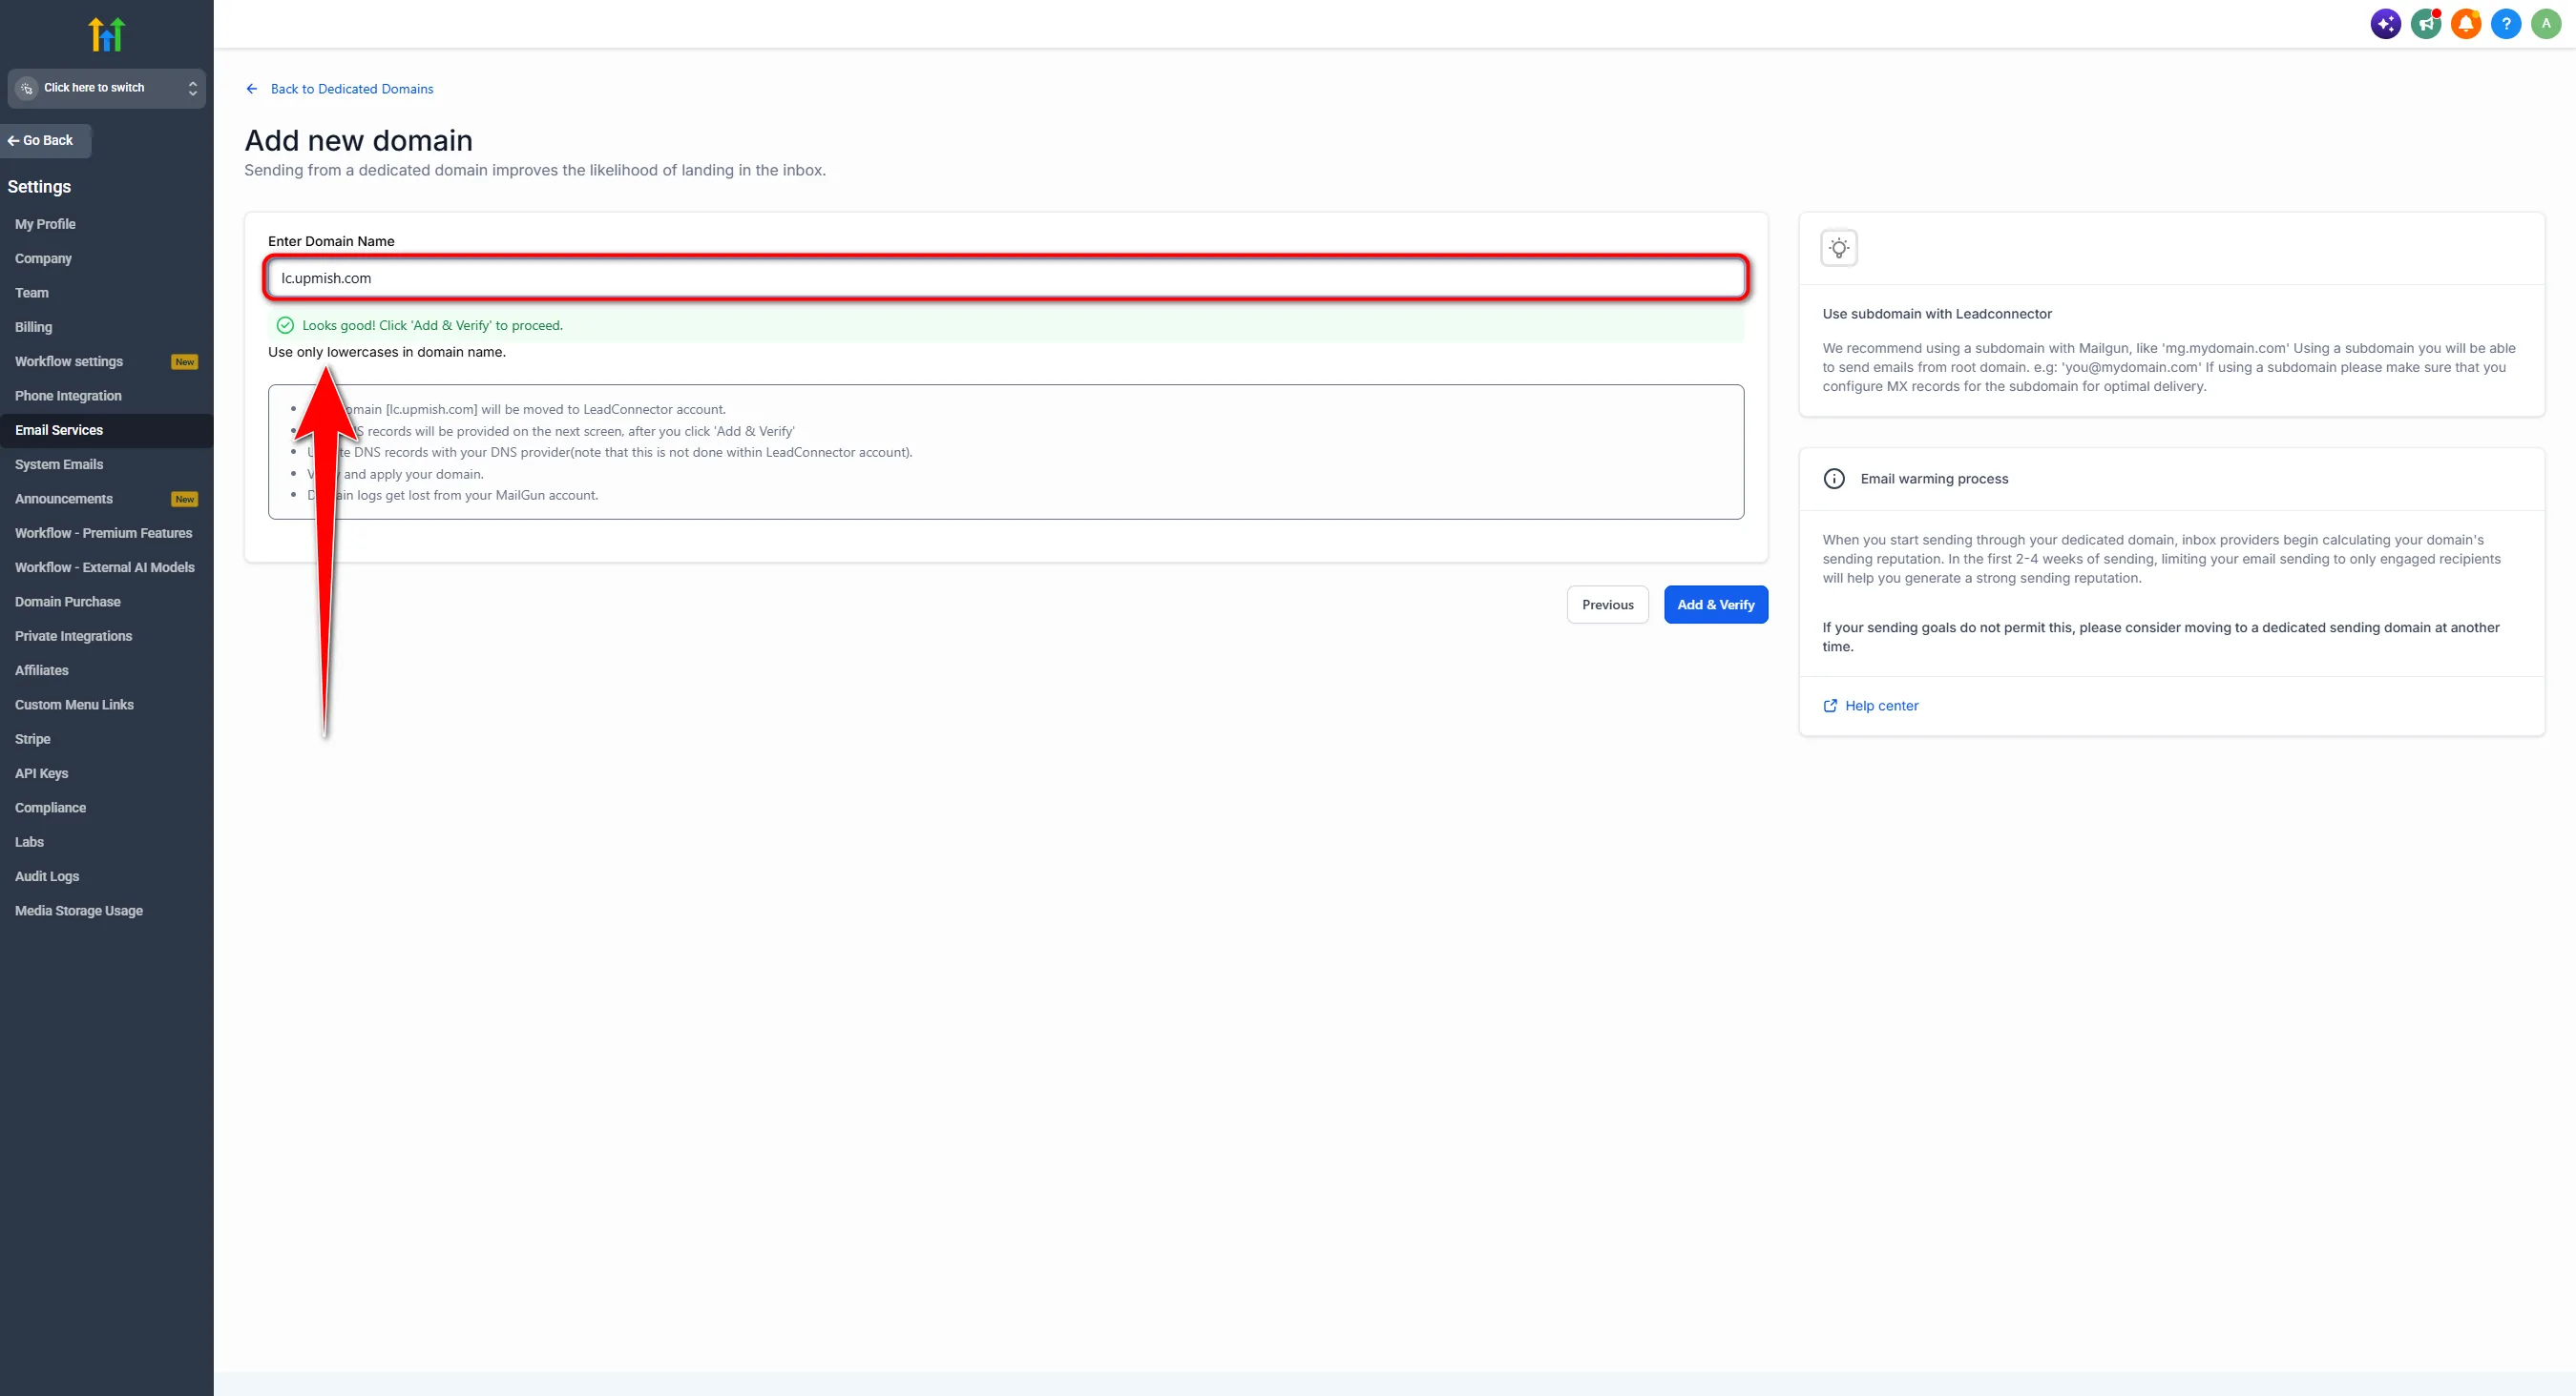The image size is (2576, 1396).
Task: Click the external link icon beside Help center
Action: point(1830,706)
